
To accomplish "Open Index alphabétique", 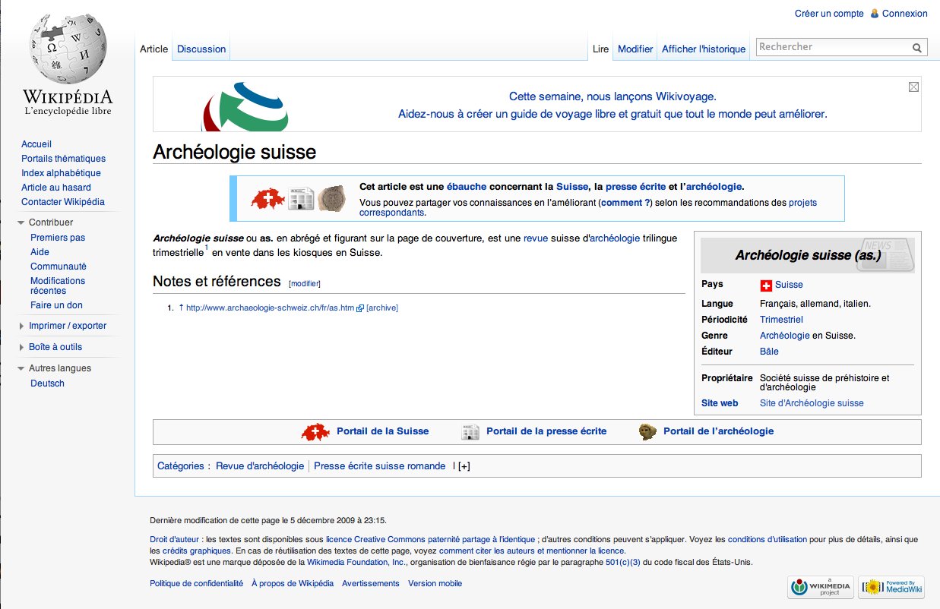I will tap(61, 173).
